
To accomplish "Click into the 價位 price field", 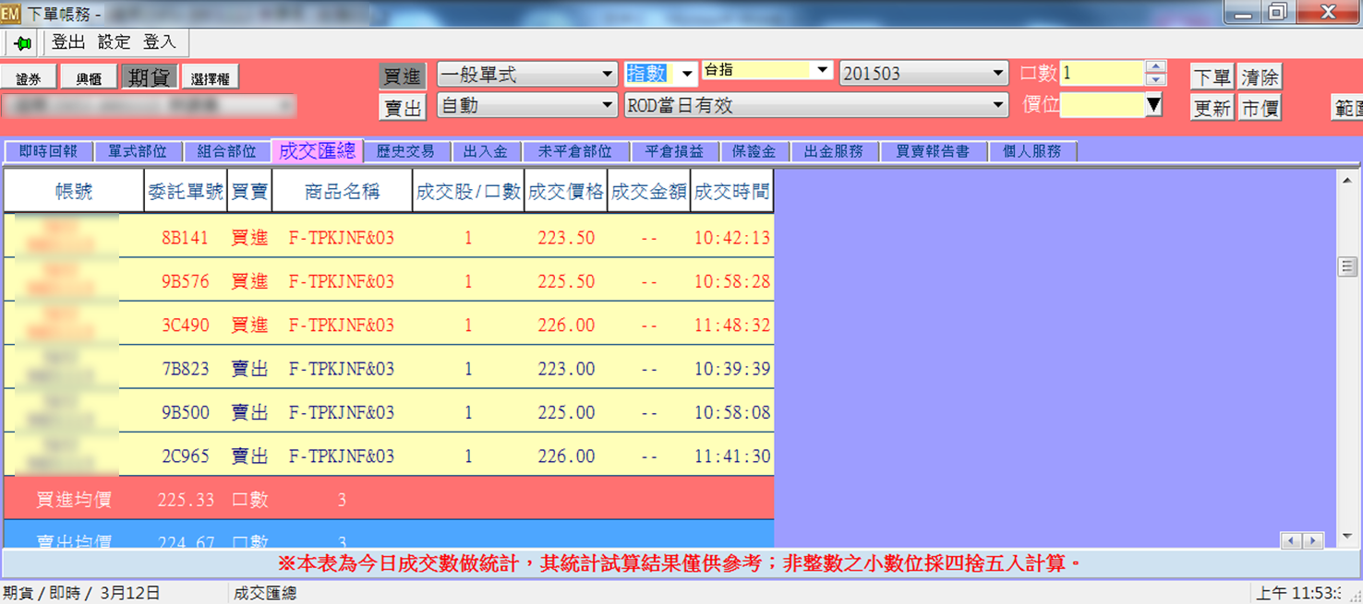I will [x=1103, y=105].
